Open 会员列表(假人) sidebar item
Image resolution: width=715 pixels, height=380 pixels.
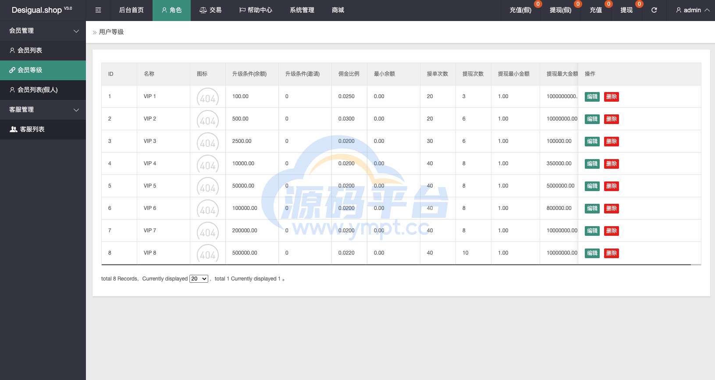(43, 90)
